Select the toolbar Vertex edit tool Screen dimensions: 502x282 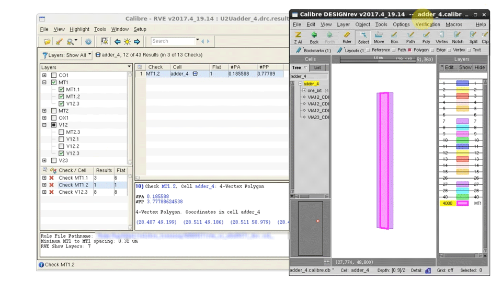coord(442,38)
